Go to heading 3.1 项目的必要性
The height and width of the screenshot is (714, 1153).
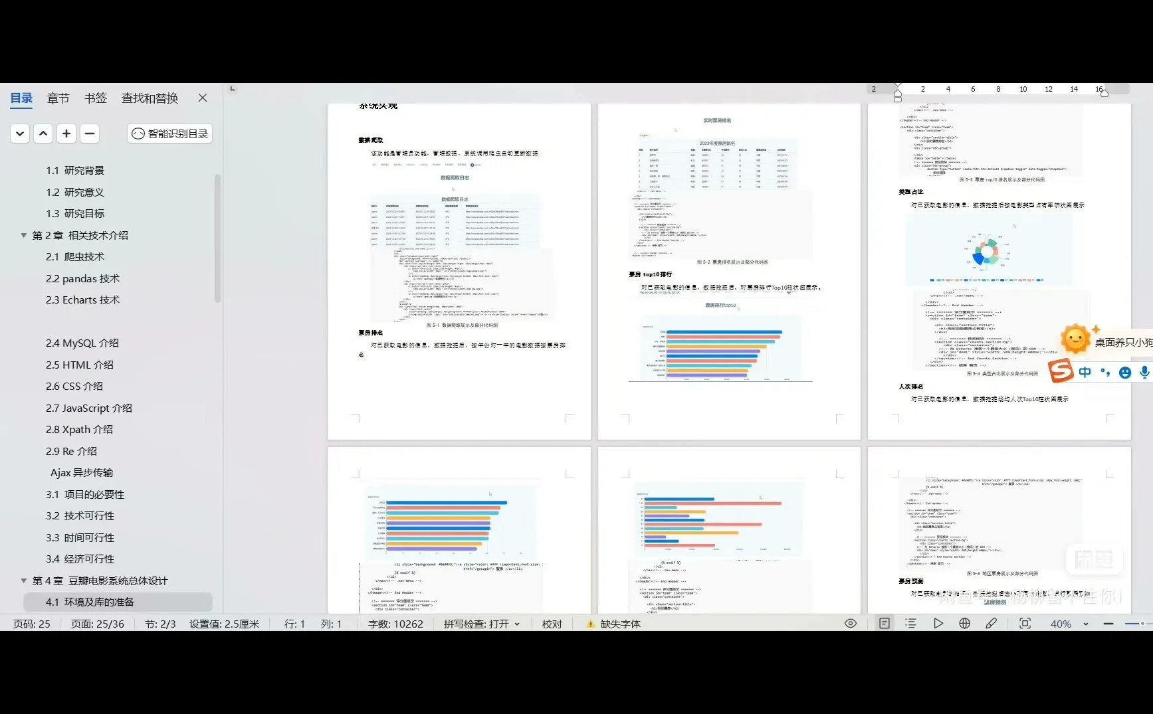point(85,495)
